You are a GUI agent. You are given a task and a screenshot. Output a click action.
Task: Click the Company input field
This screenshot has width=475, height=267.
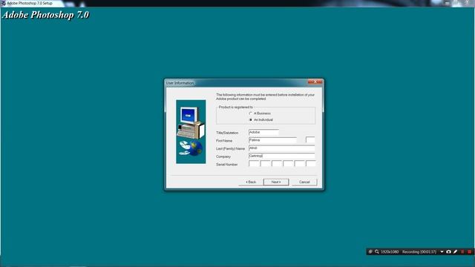282,156
